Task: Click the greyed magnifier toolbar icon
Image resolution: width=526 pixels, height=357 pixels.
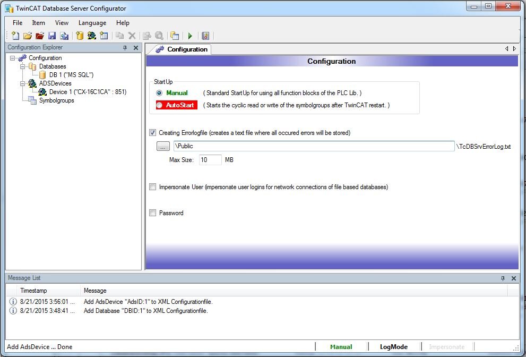Action: click(x=159, y=36)
